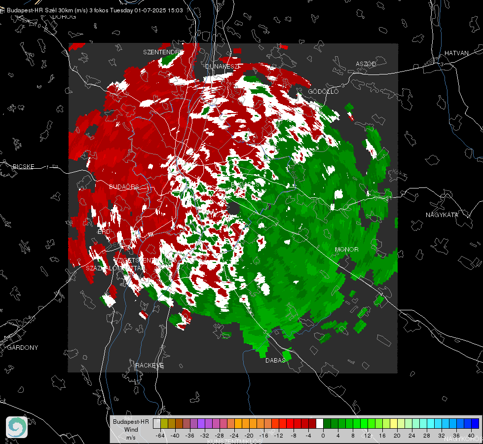483x444 pixels.
Task: Click the NAGYKÁTA town label
Action: point(442,215)
